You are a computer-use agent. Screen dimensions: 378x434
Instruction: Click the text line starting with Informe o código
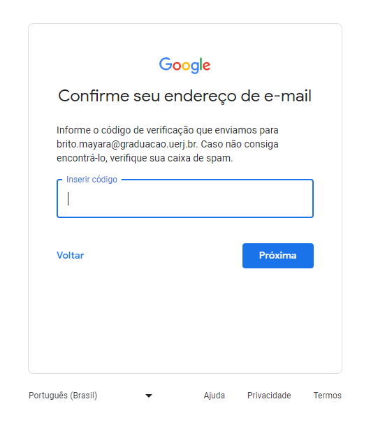click(x=168, y=130)
